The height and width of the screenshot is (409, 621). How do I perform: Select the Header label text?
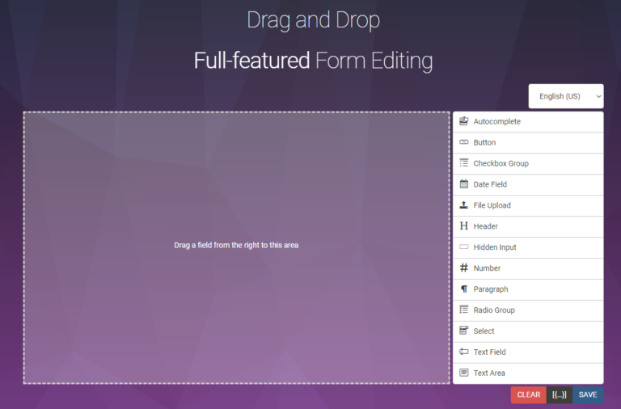click(x=485, y=226)
